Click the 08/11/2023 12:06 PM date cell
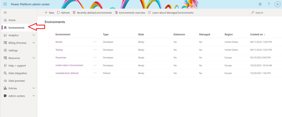This screenshot has height=117, width=282. coord(261,42)
